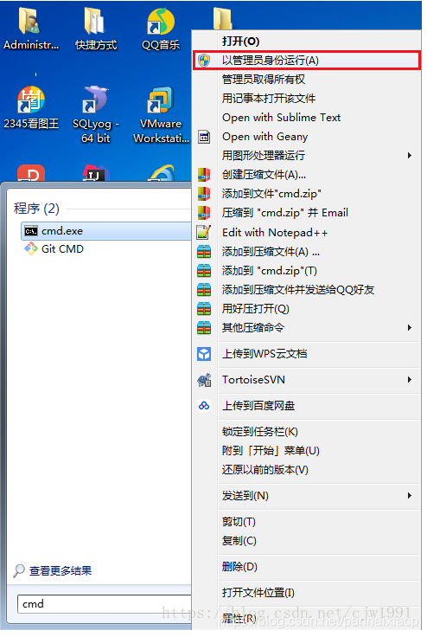The width and height of the screenshot is (427, 637).
Task: Select 用记事本打开该文件
Action: point(309,100)
